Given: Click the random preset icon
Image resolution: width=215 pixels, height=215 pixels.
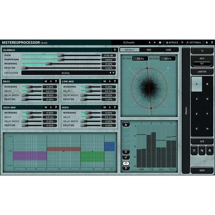Looking at the screenshot, I should coord(160,43).
